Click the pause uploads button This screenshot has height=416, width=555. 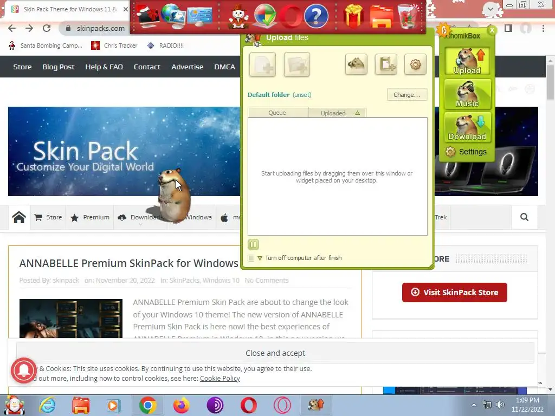[x=253, y=244]
